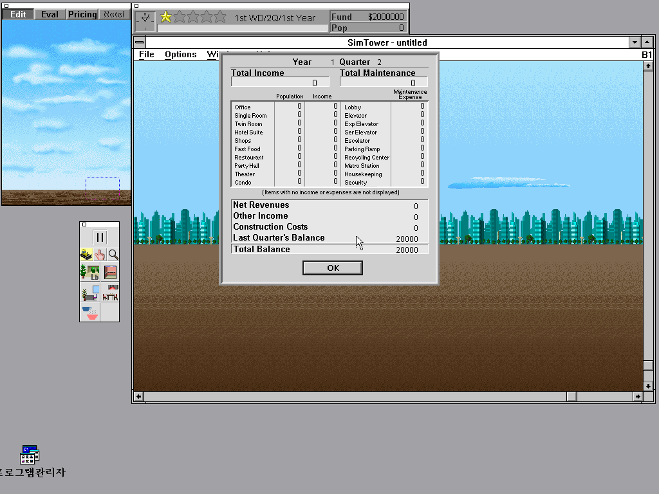Click the horizontal scrollbar right arrow
Viewport: 659px width, 494px height.
tap(638, 396)
